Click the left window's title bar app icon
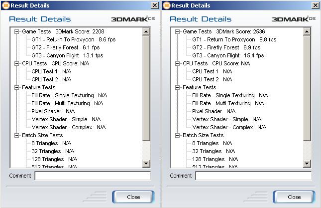Screen dimensions: 321x208 [6, 5]
